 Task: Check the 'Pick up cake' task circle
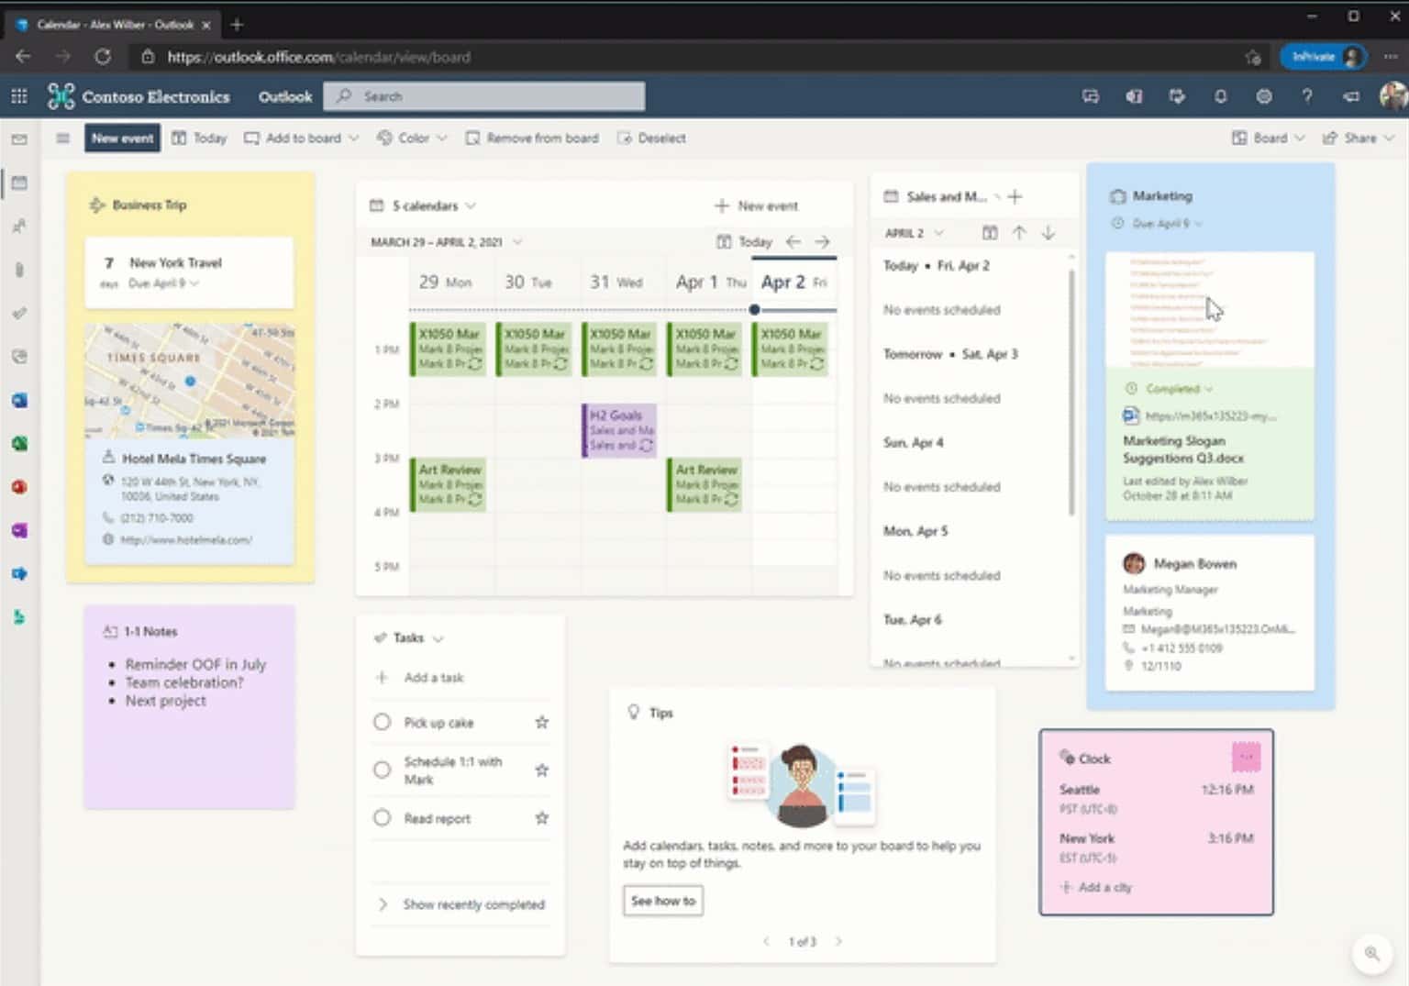(382, 722)
